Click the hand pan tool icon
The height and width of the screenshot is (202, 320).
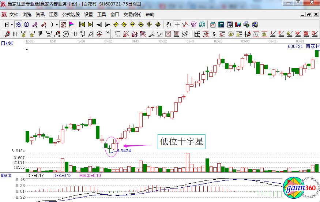coord(169,25)
